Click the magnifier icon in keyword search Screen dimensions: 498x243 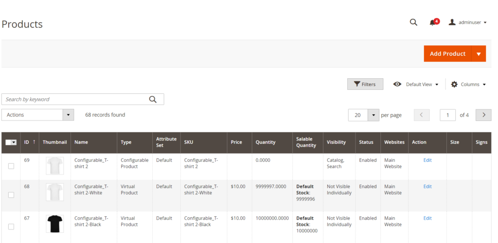click(153, 99)
